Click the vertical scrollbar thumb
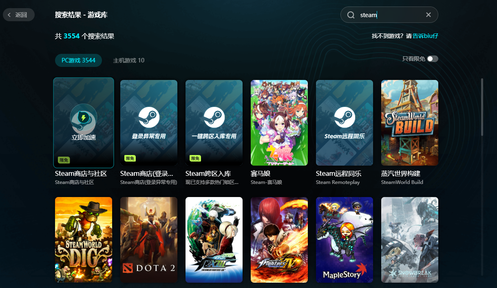This screenshot has height=288, width=497. (482, 107)
